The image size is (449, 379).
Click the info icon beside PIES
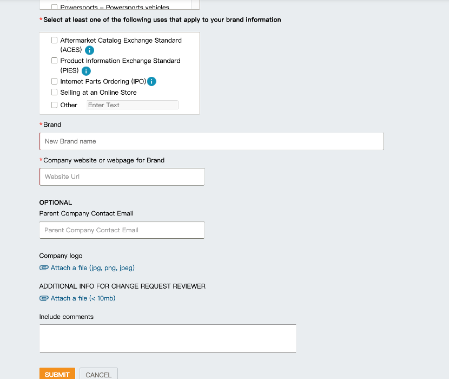(x=86, y=71)
